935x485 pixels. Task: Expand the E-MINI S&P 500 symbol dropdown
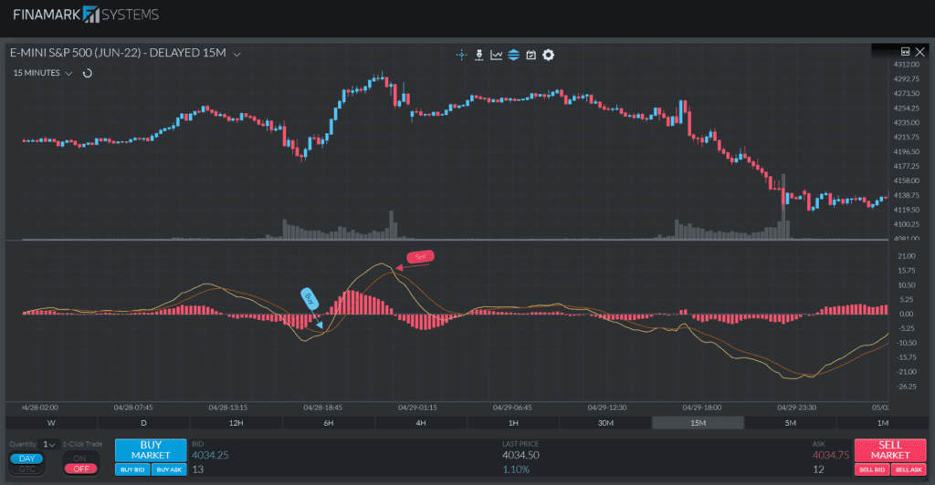[x=237, y=55]
